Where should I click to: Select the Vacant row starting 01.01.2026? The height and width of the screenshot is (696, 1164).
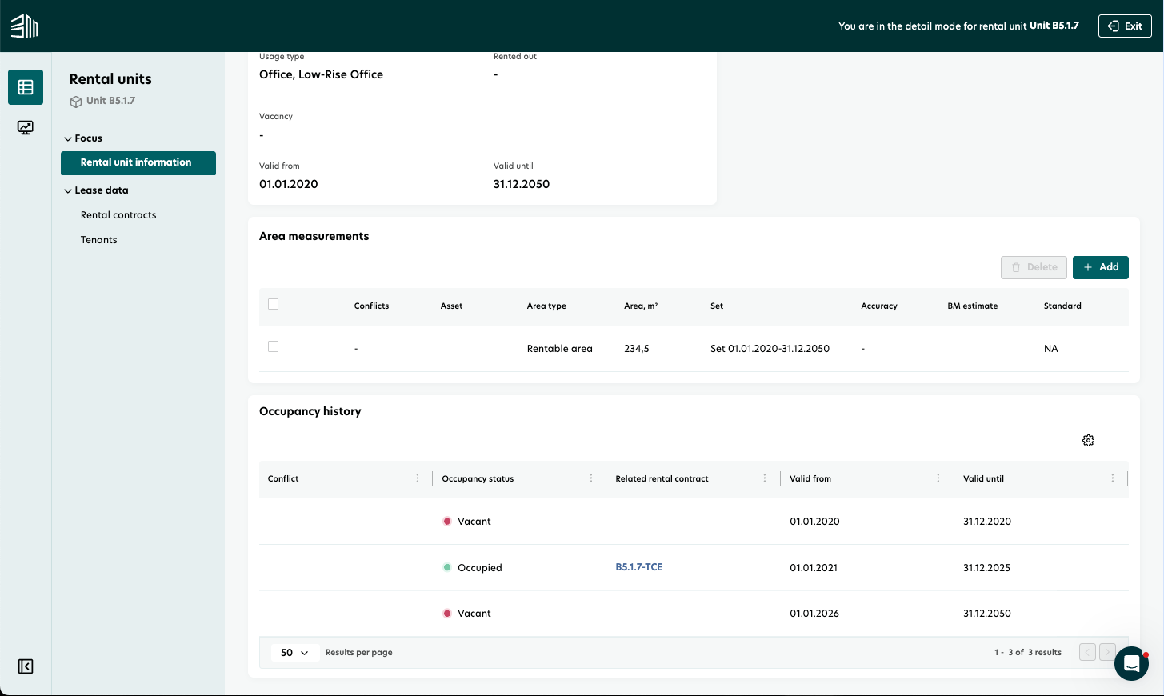pyautogui.click(x=694, y=614)
